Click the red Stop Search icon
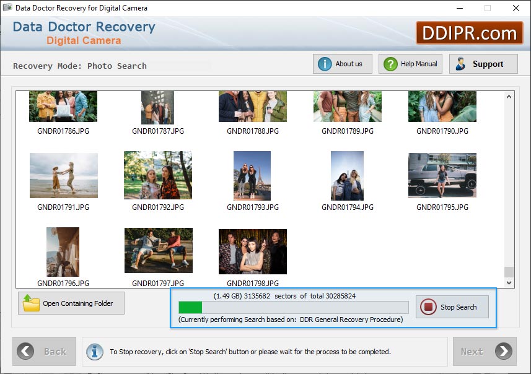Viewport: 531px width, 374px height. click(428, 307)
